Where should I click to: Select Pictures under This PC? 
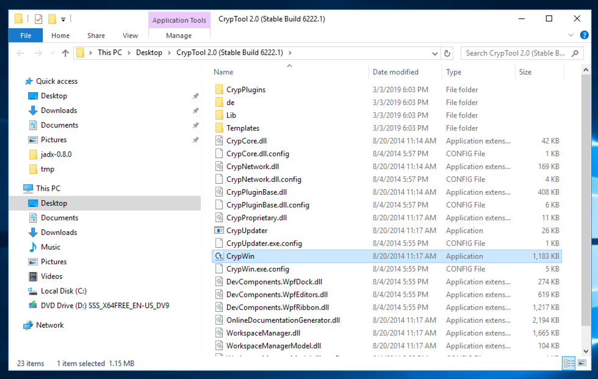point(54,262)
